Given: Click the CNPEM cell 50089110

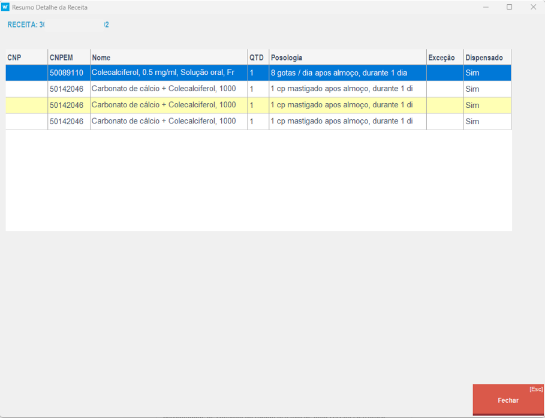Looking at the screenshot, I should 67,73.
